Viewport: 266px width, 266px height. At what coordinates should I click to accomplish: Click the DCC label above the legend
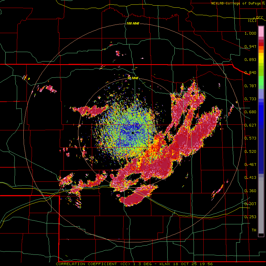pyautogui.click(x=259, y=18)
